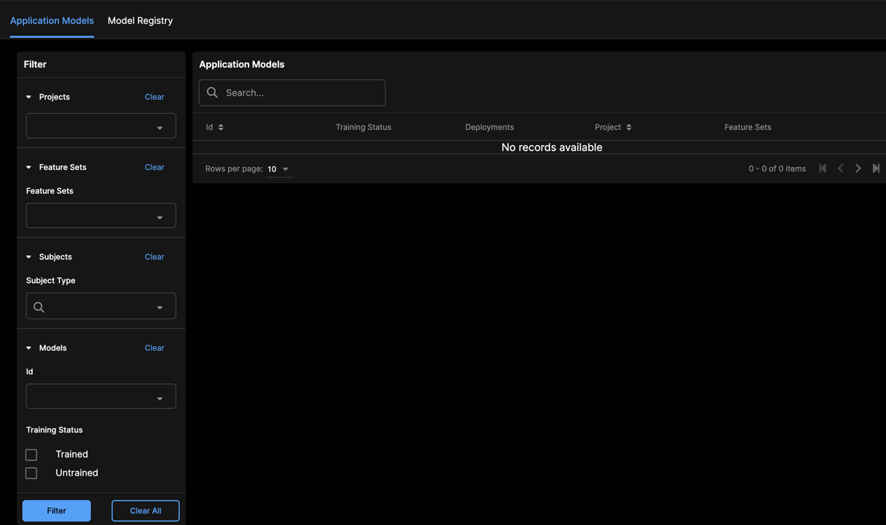Viewport: 886px width, 525px height.
Task: Click the last page pagination icon
Action: pos(876,168)
